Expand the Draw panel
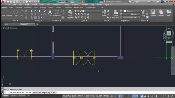The image size is (175, 98). click(x=15, y=21)
